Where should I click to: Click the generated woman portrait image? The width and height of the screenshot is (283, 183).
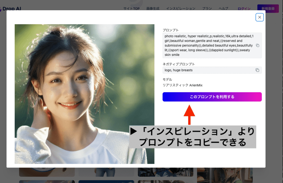click(x=85, y=94)
